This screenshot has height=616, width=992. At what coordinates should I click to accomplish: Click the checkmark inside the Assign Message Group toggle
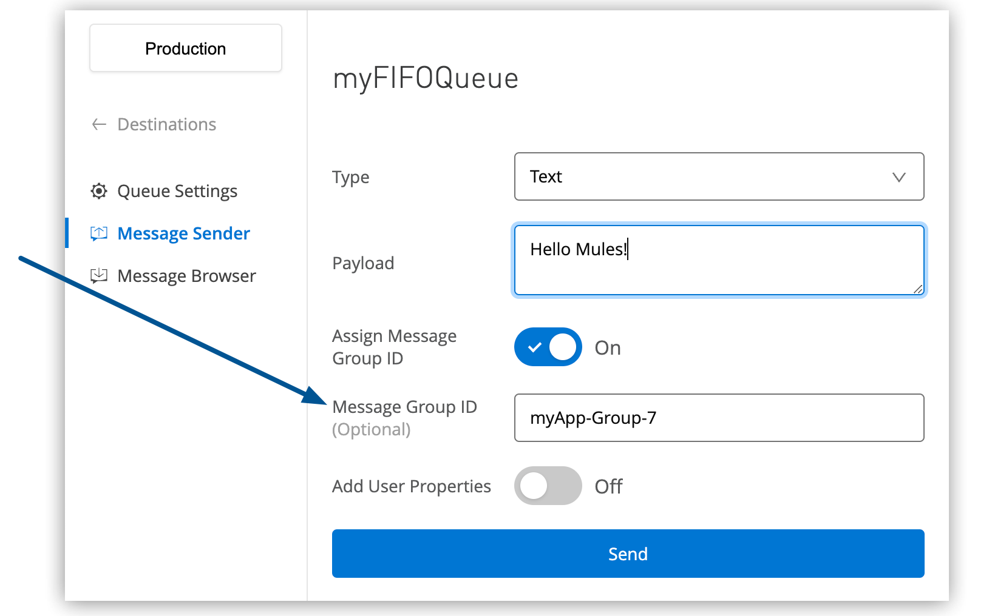(x=535, y=347)
